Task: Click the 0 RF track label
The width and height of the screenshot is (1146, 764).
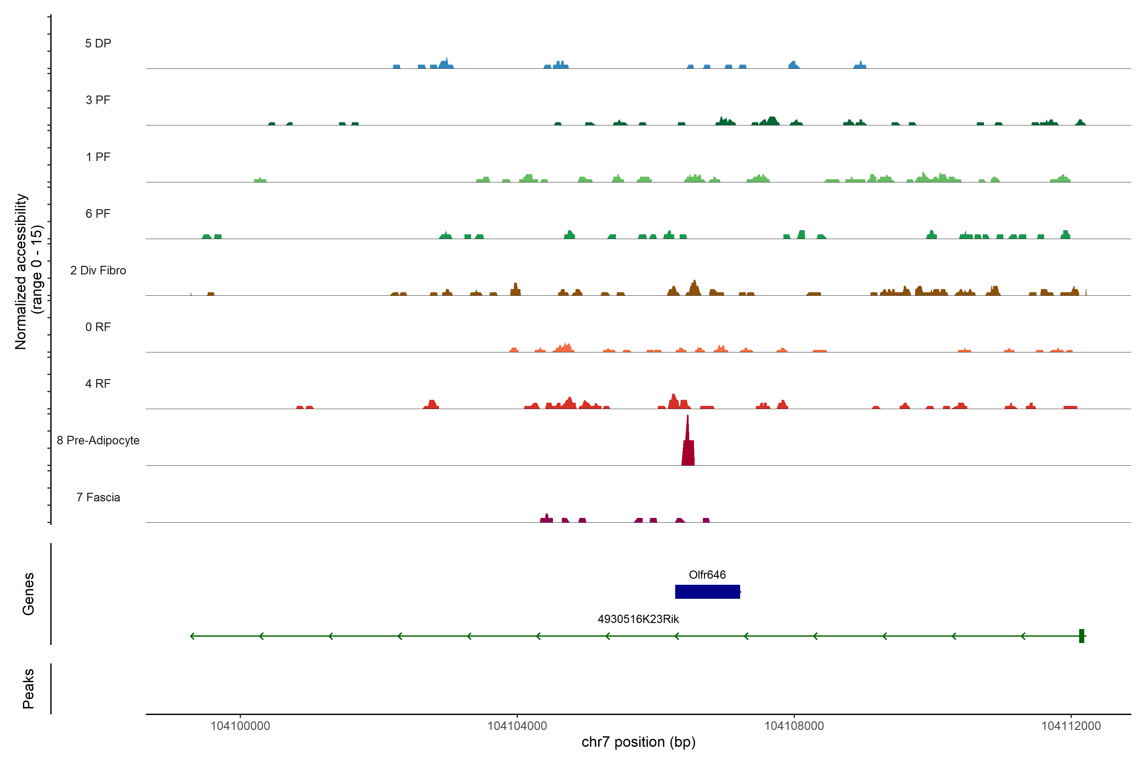Action: (98, 327)
